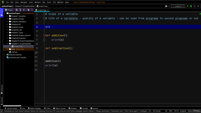Collapse the pythonProject root node
Image resolution: width=201 pixels, height=113 pixels.
[x=5, y=13]
